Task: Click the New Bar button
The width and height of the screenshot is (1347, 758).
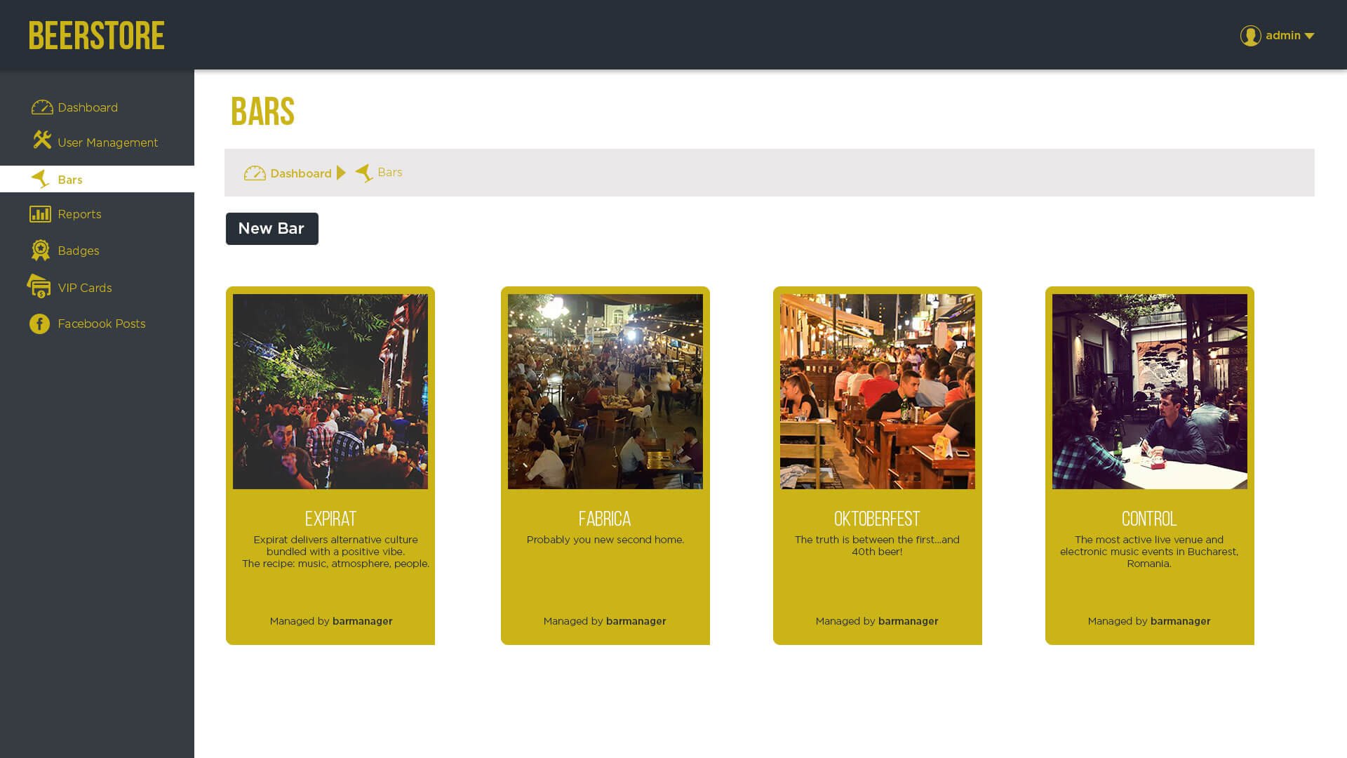Action: click(272, 229)
